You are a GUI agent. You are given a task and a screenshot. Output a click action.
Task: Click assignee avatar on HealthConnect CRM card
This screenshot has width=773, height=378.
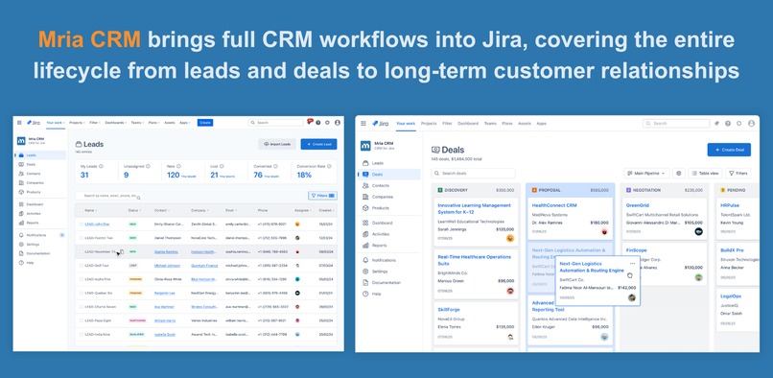[x=604, y=231]
